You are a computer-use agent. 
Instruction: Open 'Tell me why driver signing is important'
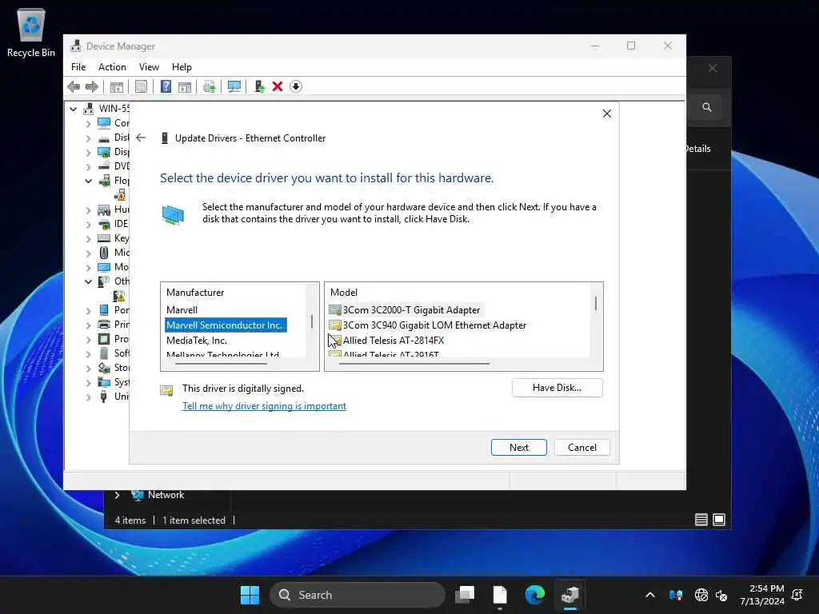coord(264,406)
